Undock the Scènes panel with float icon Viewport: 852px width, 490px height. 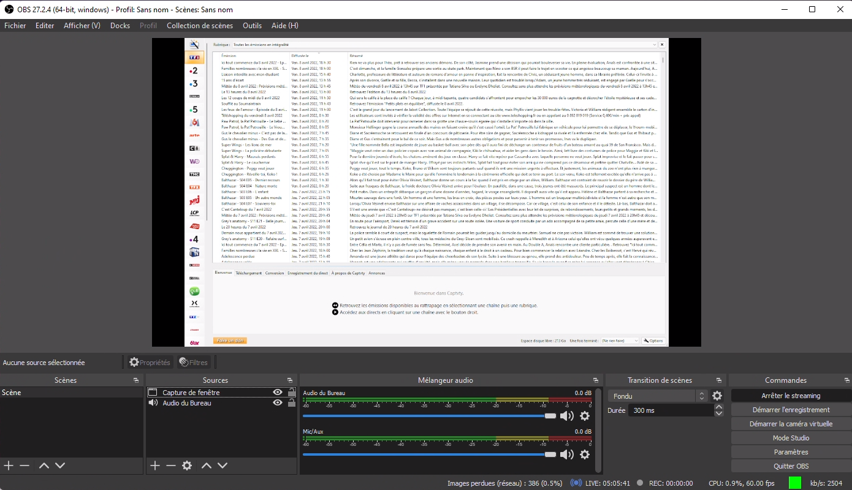coord(136,380)
